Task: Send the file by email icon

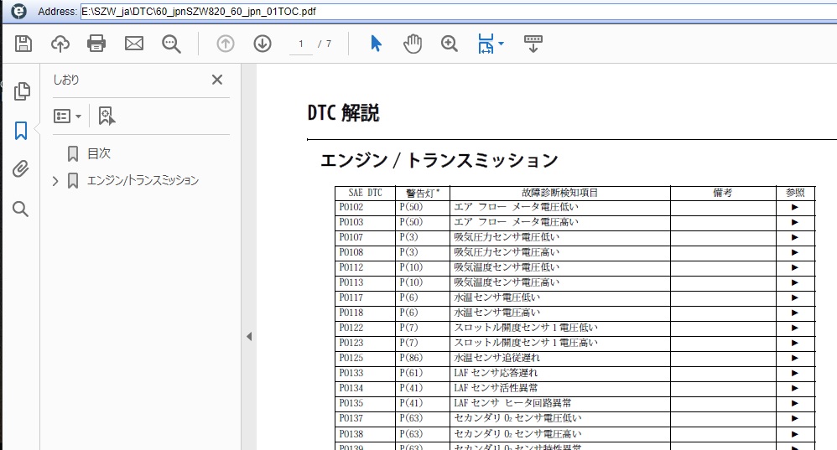Action: tap(134, 44)
